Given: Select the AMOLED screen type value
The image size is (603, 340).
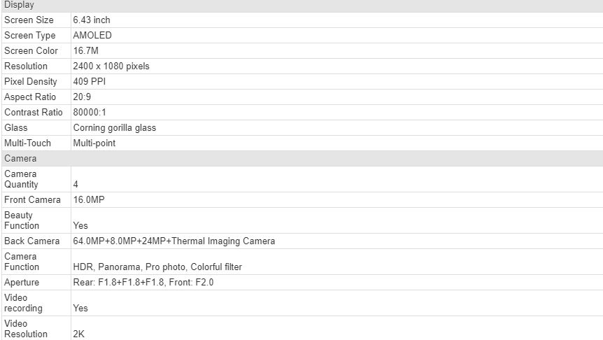Looking at the screenshot, I should (x=92, y=36).
